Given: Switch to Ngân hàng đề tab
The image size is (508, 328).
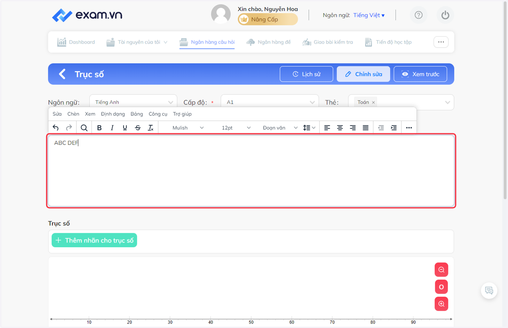Looking at the screenshot, I should click(268, 42).
